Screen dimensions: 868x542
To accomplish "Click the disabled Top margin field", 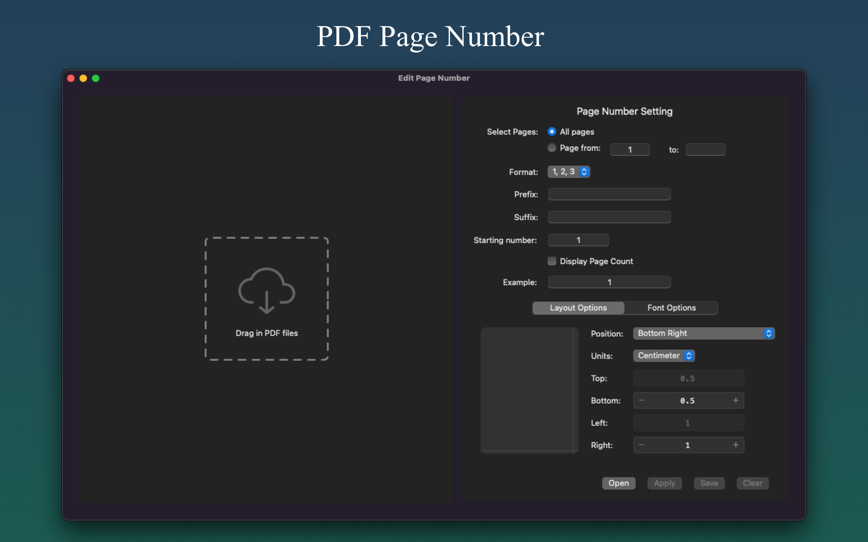I will pos(689,378).
